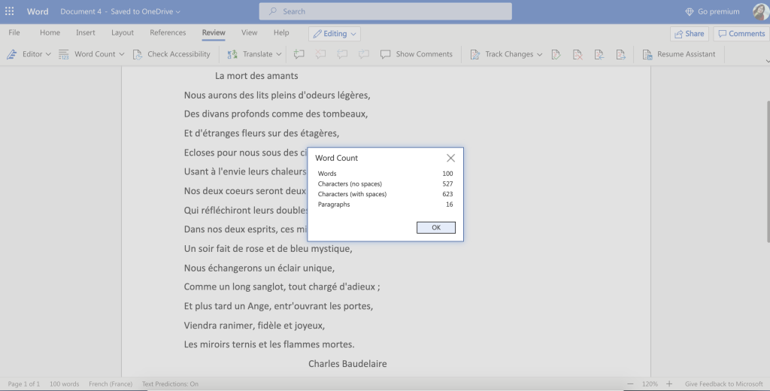Expand the Track Changes dropdown arrow
Viewport: 770px width, 391px height.
pos(539,54)
